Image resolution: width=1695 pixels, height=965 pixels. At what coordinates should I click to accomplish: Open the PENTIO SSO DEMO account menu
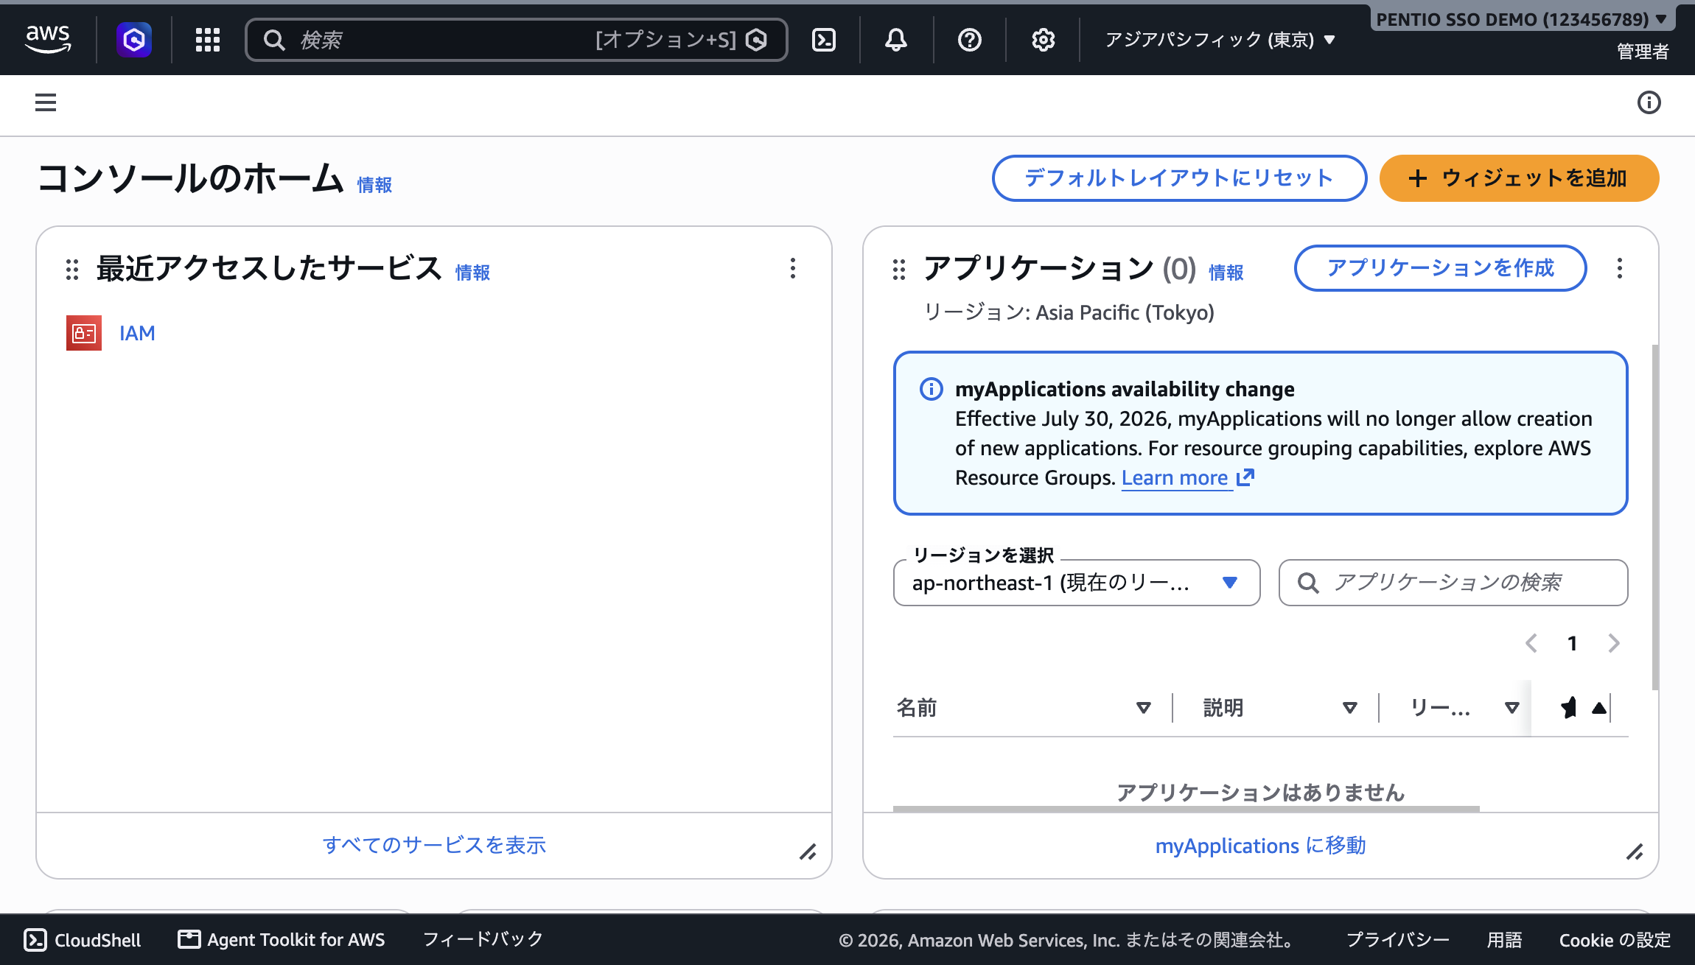(x=1522, y=19)
